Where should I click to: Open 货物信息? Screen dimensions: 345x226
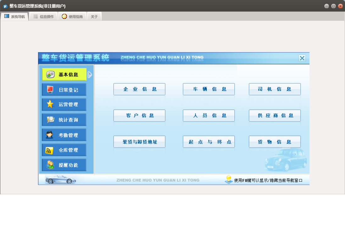(x=275, y=142)
